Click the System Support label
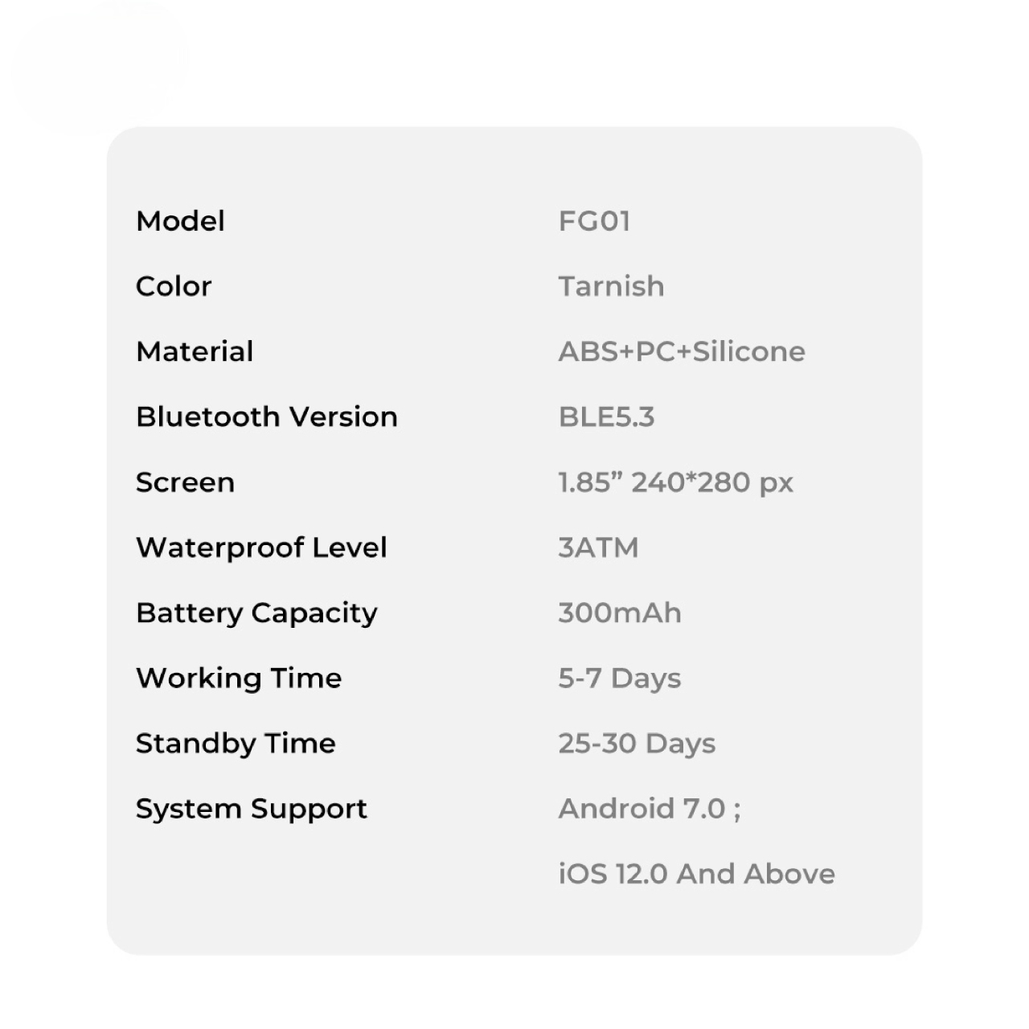The height and width of the screenshot is (1029, 1029). pos(251,809)
